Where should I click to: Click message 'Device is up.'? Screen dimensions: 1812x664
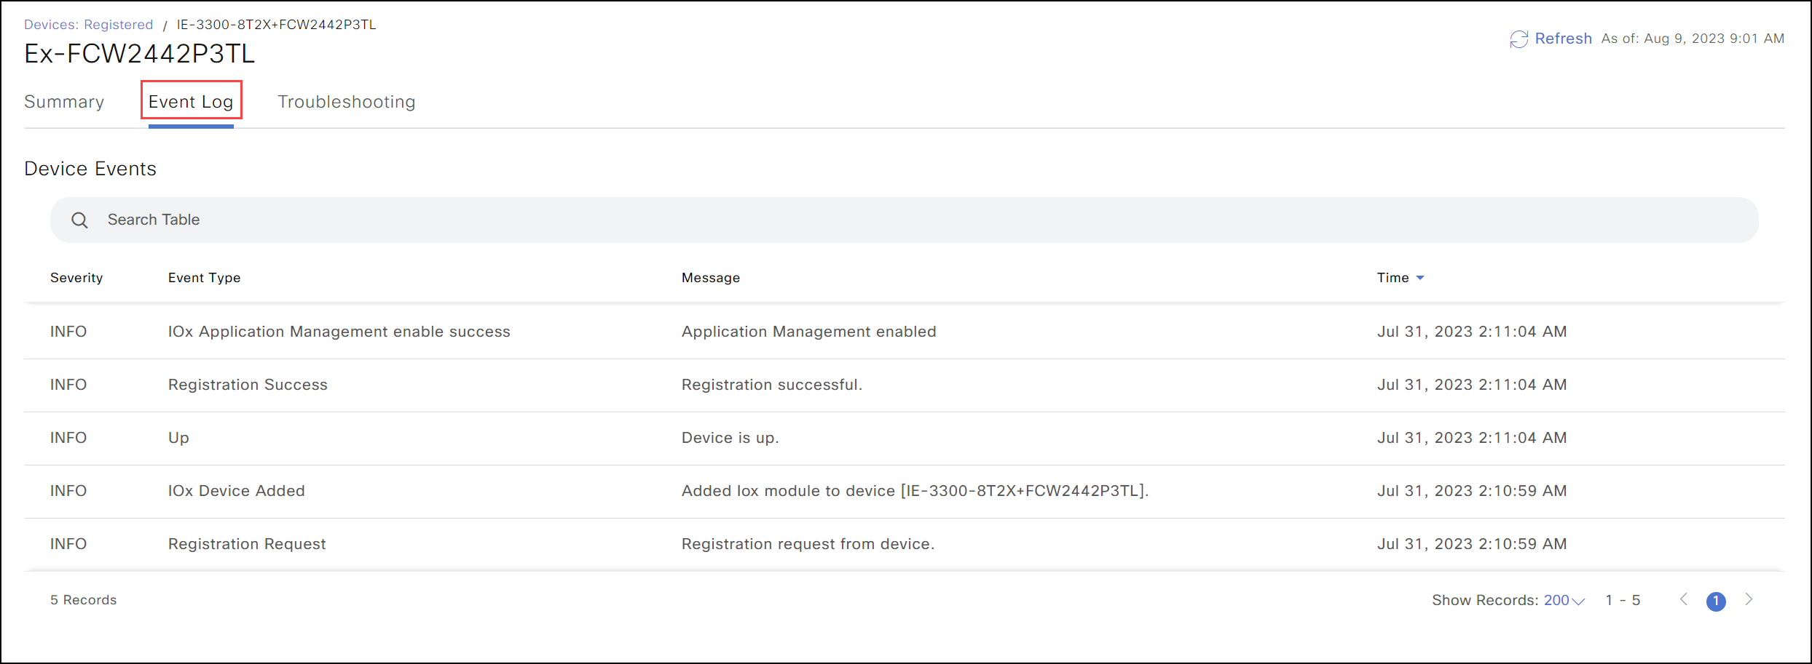(x=730, y=438)
